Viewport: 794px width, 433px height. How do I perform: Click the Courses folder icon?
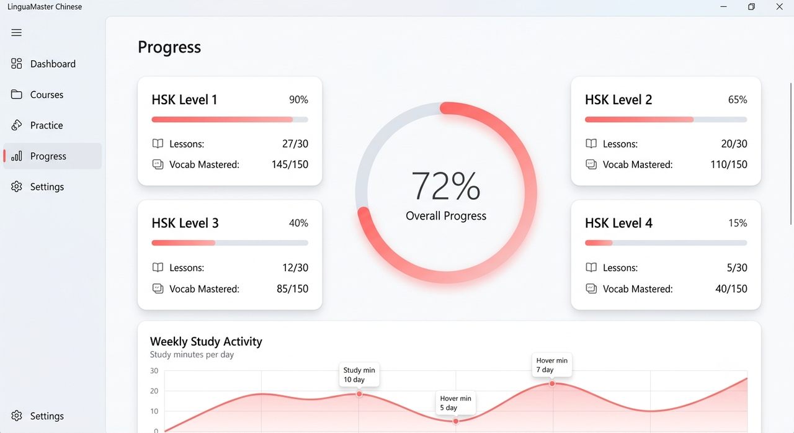17,94
